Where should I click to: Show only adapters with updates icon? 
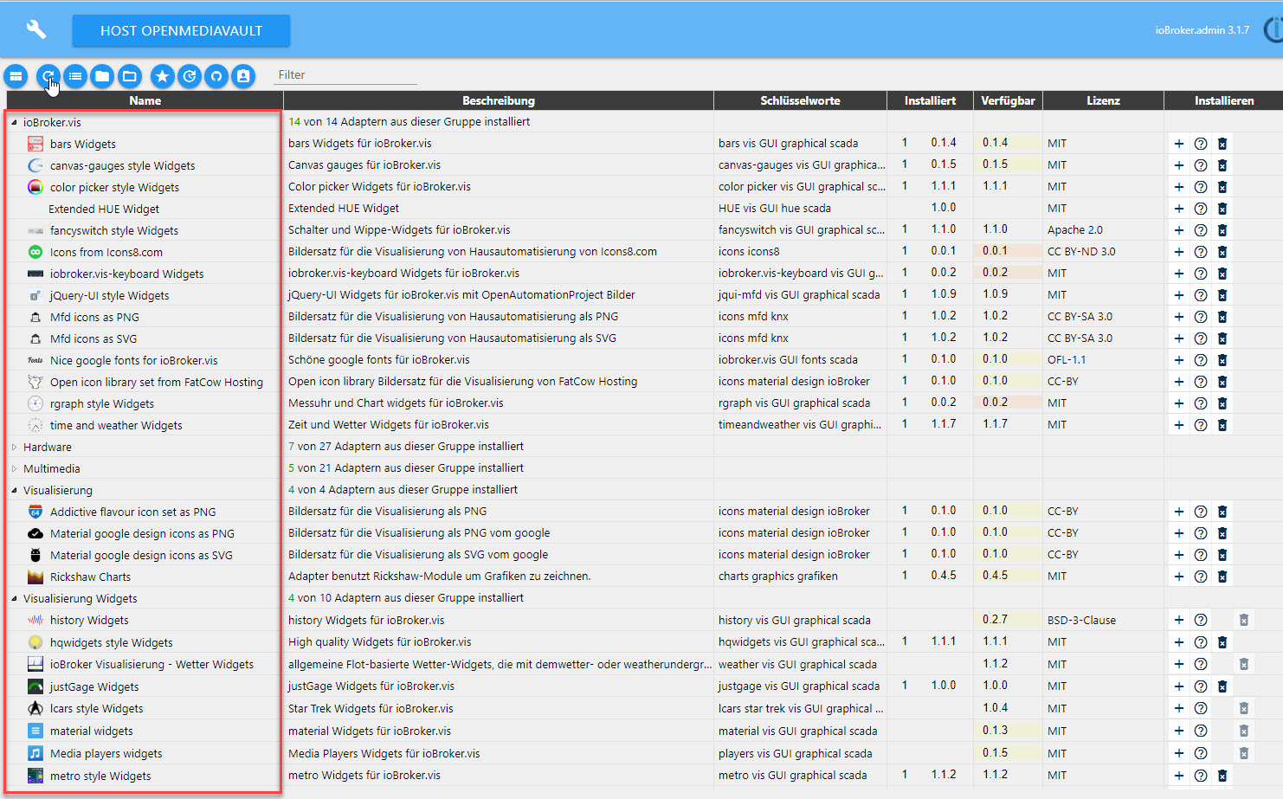pos(189,76)
